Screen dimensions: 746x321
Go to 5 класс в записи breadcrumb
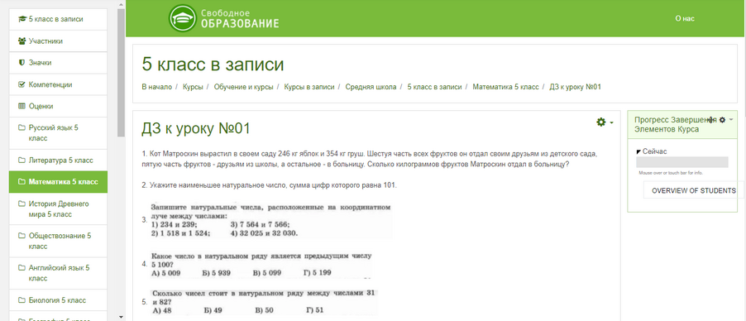[434, 87]
